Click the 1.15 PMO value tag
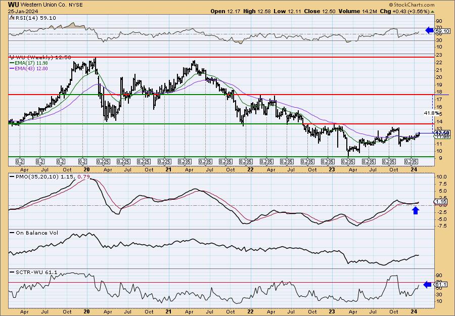Screen dimensions: 455x316 pyautogui.click(x=441, y=201)
